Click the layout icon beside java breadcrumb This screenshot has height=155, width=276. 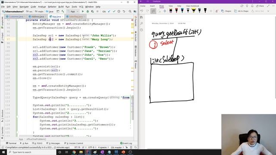click(x=58, y=12)
